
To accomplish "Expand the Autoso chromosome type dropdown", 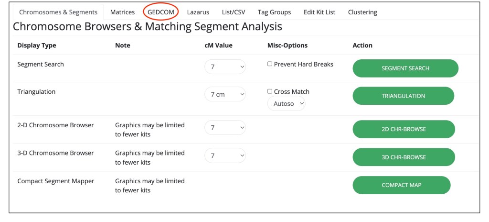I will [286, 103].
